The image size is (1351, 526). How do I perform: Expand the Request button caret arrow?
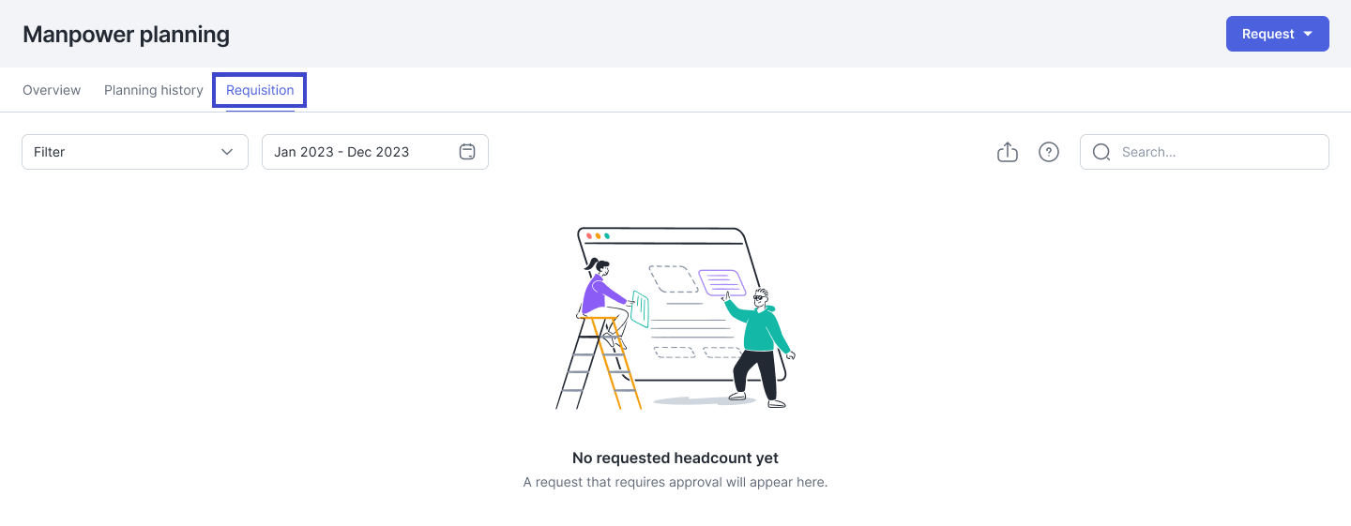(x=1308, y=34)
